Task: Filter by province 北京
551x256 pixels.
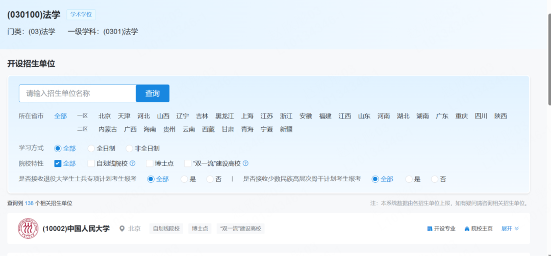Action: (x=105, y=116)
